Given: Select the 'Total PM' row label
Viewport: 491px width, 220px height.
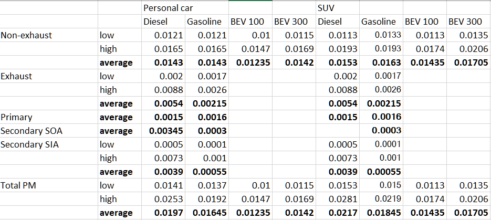Looking at the screenshot, I should [x=18, y=185].
